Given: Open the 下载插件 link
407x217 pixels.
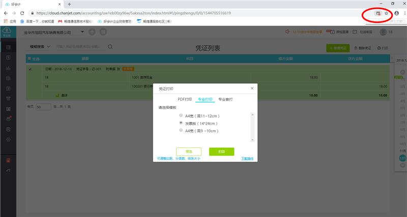Looking at the screenshot, I should pos(247,159).
